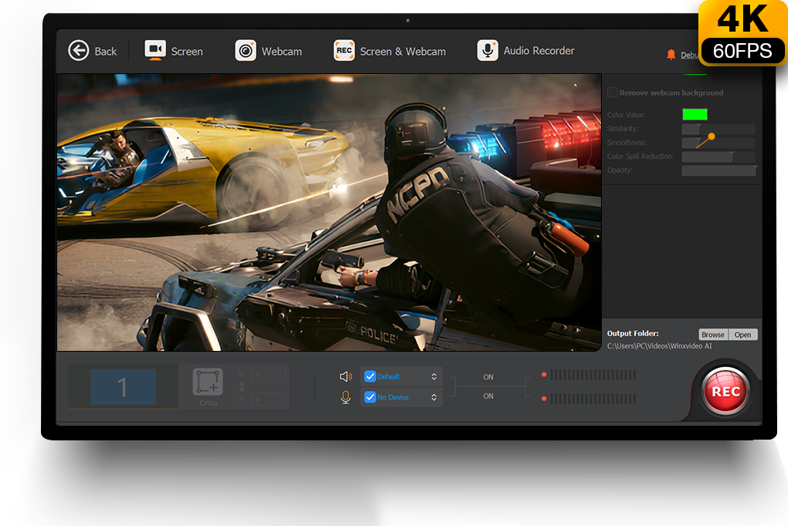Toggle the speaker ON switch
Screen dimensions: 788x526
488,377
